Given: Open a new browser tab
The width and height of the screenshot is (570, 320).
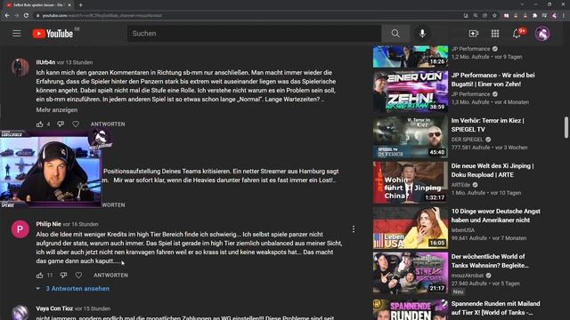Looking at the screenshot, I should pos(80,5).
